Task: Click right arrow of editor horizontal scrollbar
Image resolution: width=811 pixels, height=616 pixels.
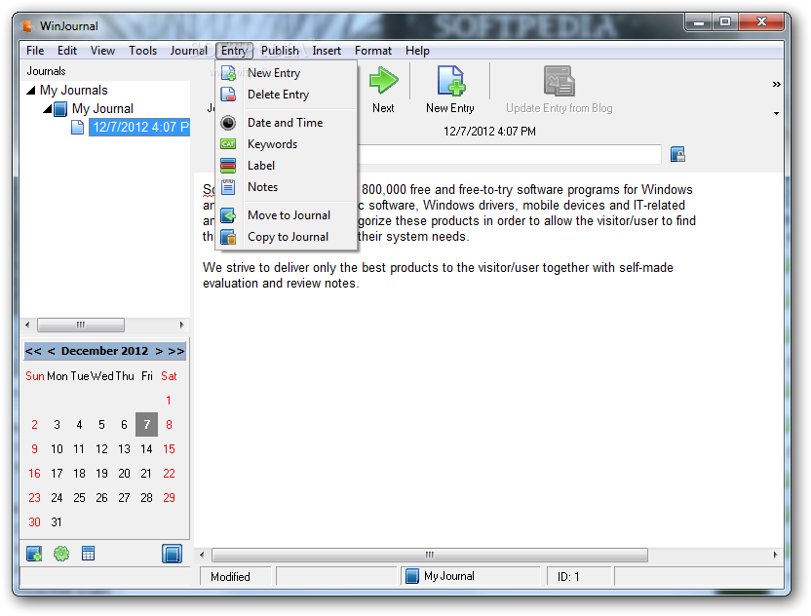Action: [x=775, y=555]
